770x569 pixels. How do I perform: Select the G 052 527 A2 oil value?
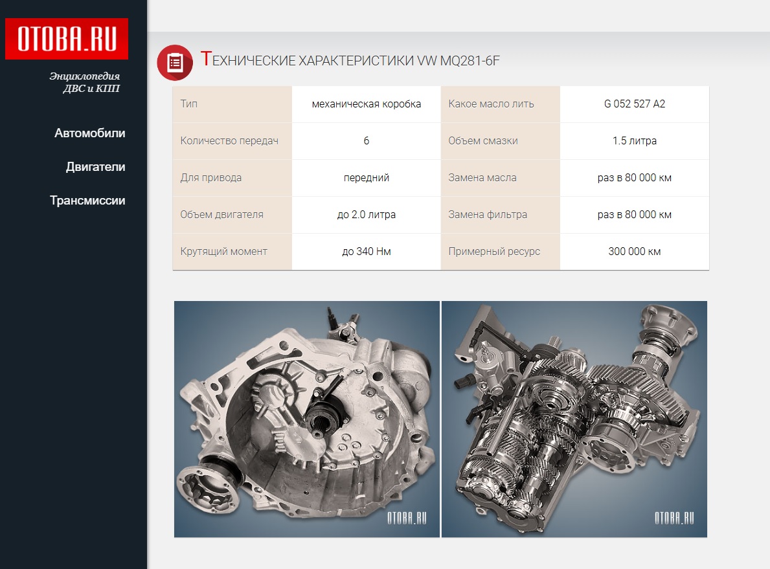pyautogui.click(x=635, y=104)
